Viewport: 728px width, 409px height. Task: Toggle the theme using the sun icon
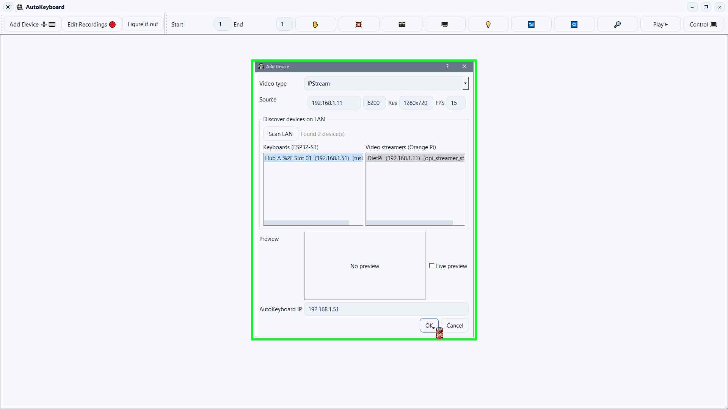[8, 7]
